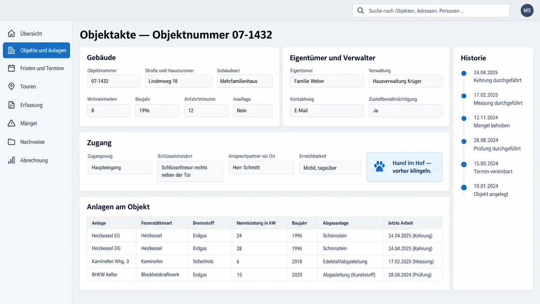
Task: Click the magnifier icon in the search bar
Action: [x=361, y=11]
